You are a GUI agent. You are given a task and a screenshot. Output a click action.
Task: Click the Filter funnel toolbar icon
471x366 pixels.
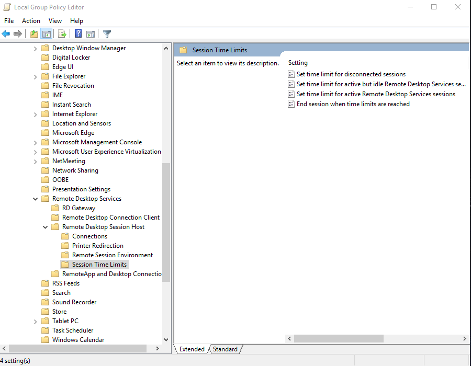click(x=107, y=33)
